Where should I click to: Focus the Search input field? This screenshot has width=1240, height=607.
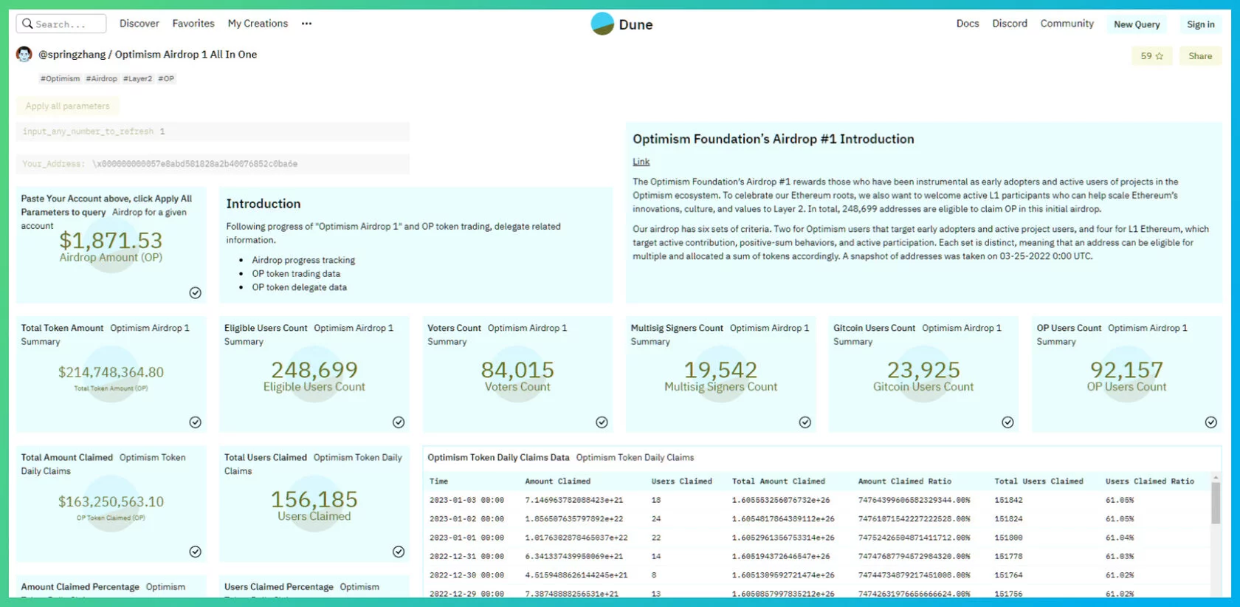[x=61, y=24]
